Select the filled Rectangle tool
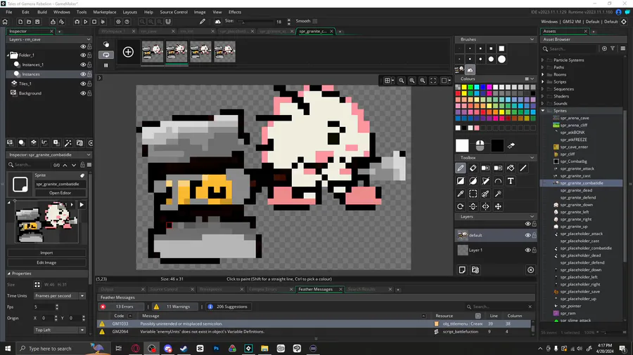The width and height of the screenshot is (633, 355). [461, 181]
